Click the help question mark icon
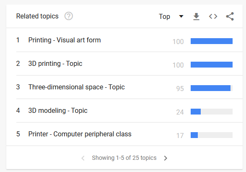 (x=69, y=16)
